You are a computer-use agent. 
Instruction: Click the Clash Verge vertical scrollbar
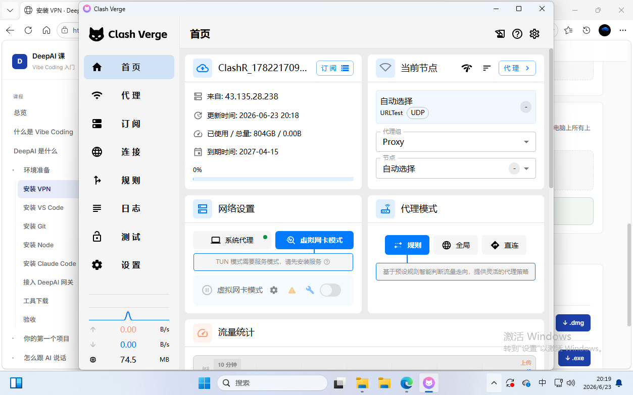[x=551, y=119]
